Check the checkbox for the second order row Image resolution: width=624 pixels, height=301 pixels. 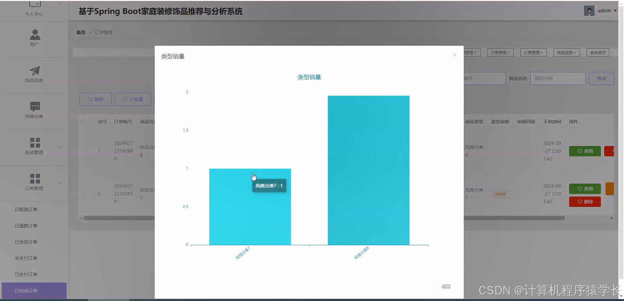(x=84, y=194)
